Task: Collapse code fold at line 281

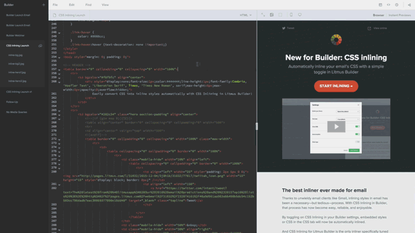Action: point(59,185)
